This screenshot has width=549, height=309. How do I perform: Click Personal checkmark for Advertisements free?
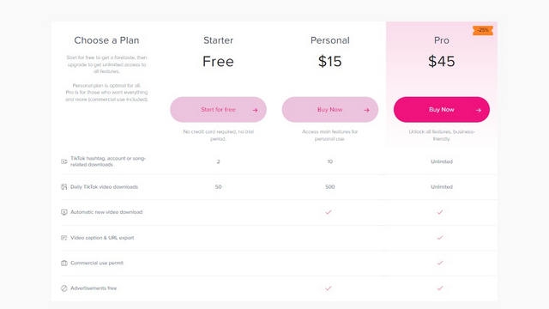[x=329, y=288]
